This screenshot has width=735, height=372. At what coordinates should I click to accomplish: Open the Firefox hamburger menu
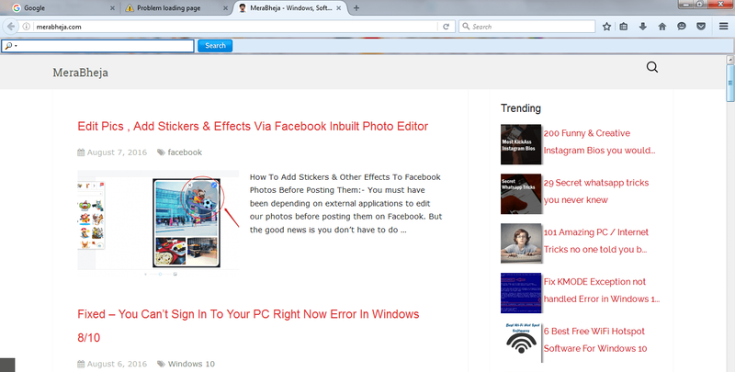pyautogui.click(x=724, y=27)
